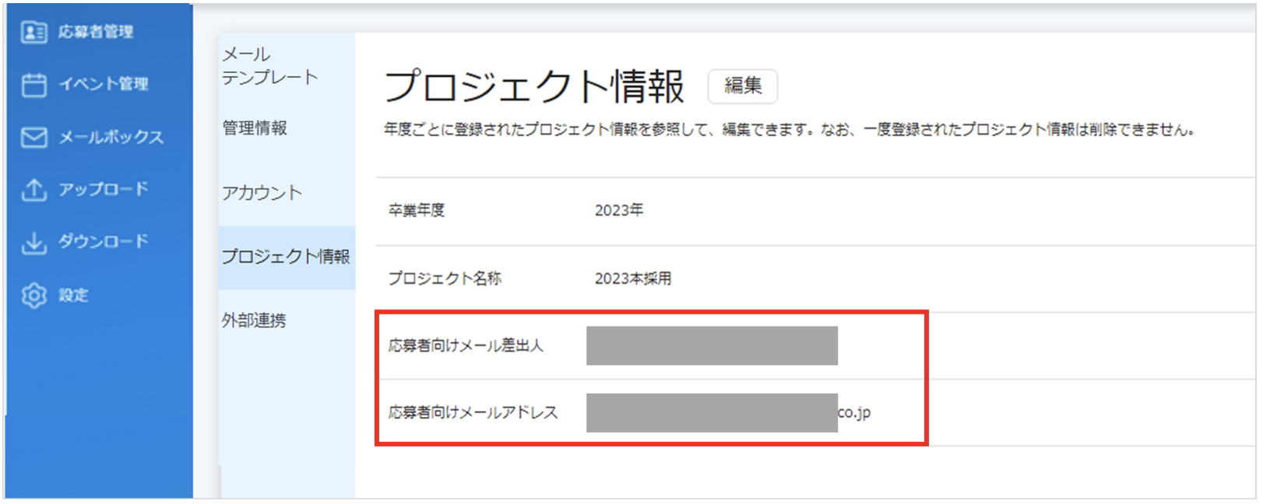This screenshot has width=1263, height=504.
Task: Click the 2023本採用 project name value
Action: pyautogui.click(x=633, y=278)
